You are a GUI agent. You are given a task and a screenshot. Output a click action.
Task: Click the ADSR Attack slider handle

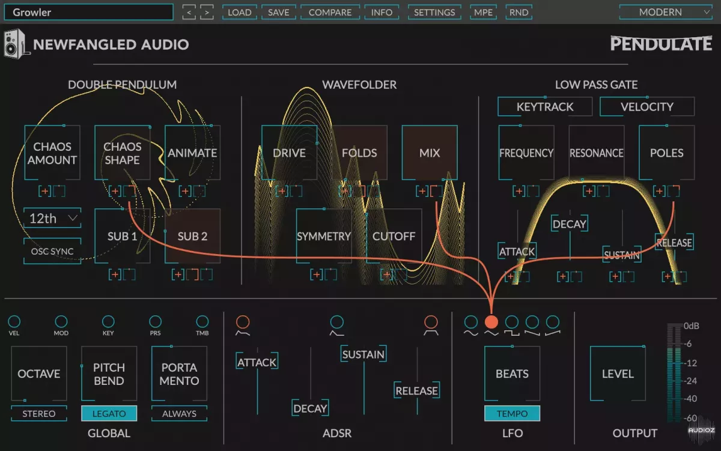pos(257,362)
